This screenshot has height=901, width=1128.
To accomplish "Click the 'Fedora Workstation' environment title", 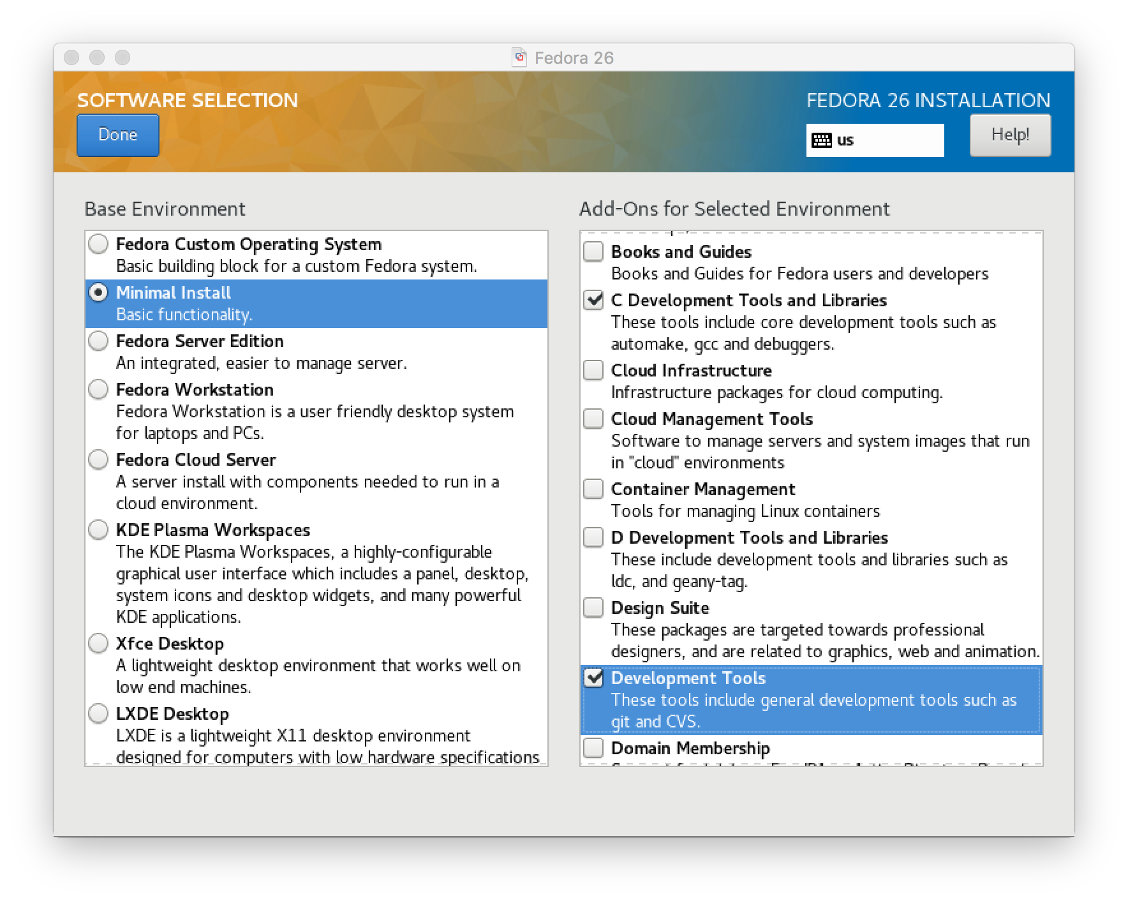I will [195, 390].
